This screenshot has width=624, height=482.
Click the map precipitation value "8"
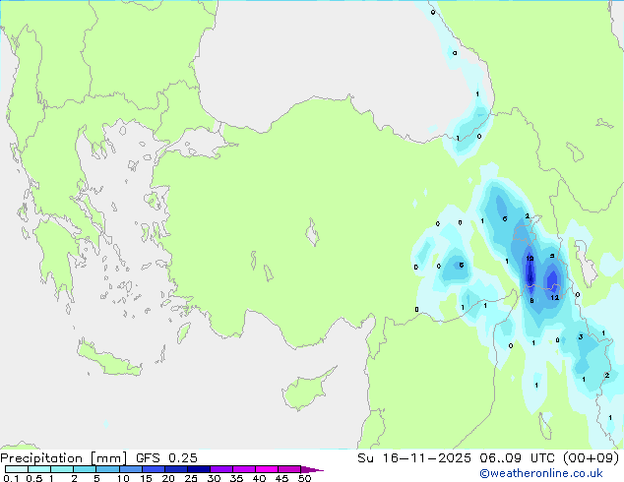[531, 301]
